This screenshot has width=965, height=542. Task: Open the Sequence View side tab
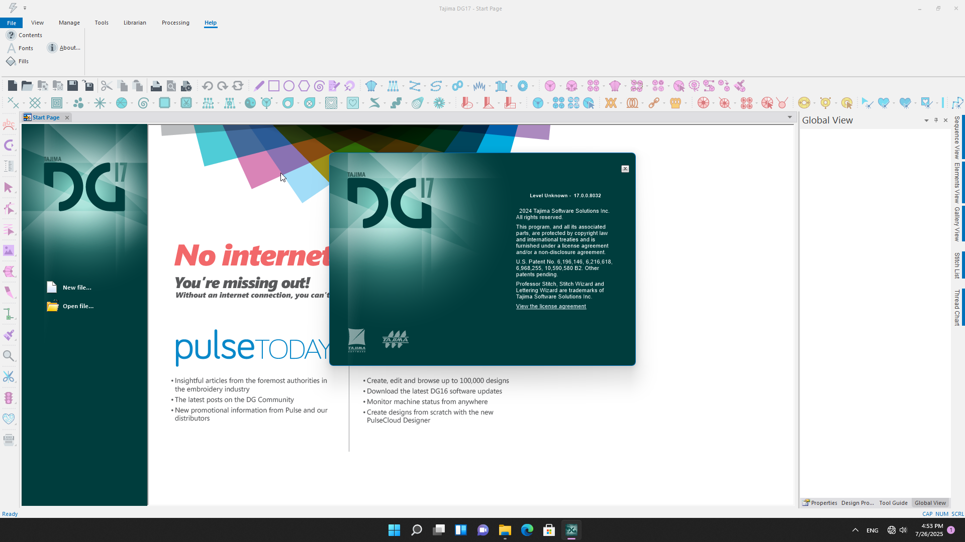click(957, 137)
